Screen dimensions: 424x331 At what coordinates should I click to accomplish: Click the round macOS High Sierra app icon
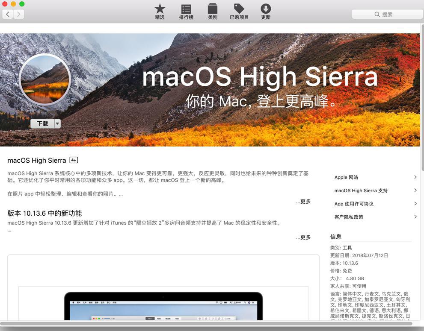(x=44, y=79)
